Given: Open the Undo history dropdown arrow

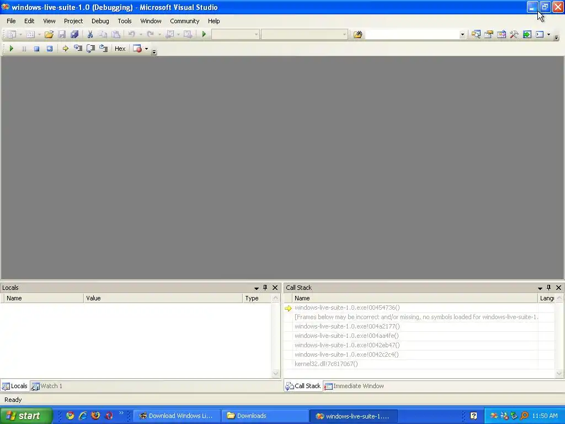Looking at the screenshot, I should pyautogui.click(x=141, y=34).
